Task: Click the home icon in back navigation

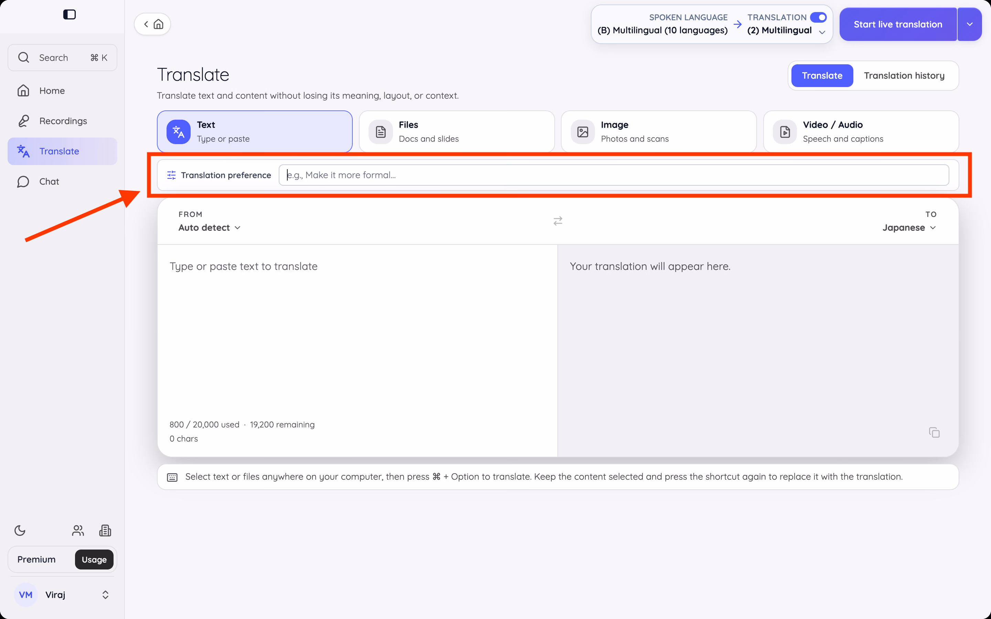Action: click(159, 24)
